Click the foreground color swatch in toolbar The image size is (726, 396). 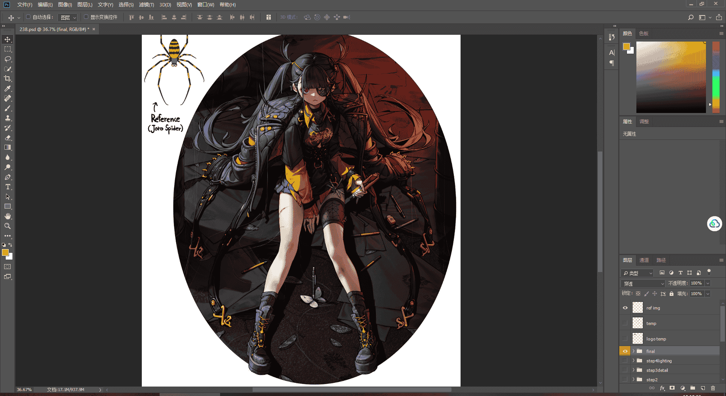5,253
